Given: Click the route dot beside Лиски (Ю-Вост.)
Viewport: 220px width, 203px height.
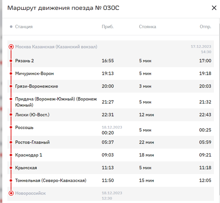Looking at the screenshot, I should point(11,115).
